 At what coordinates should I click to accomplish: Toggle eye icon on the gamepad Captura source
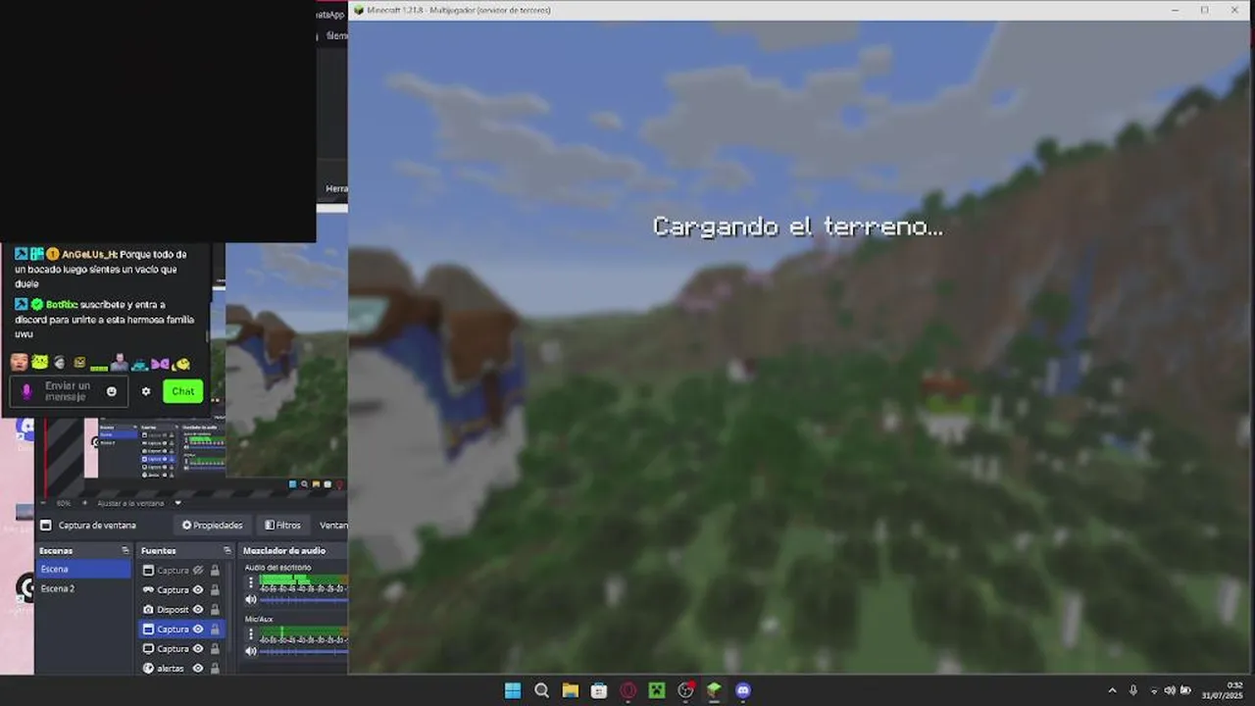(x=198, y=590)
